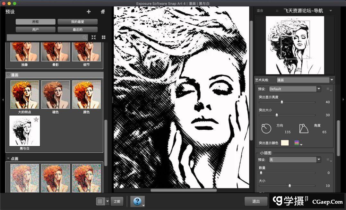346x210 pixels.
Task: Click the 角度 angle icon
Action: [303, 128]
